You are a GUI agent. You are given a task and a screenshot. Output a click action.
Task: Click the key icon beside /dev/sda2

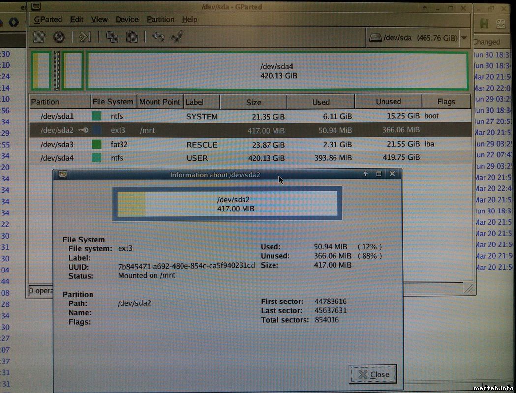83,130
